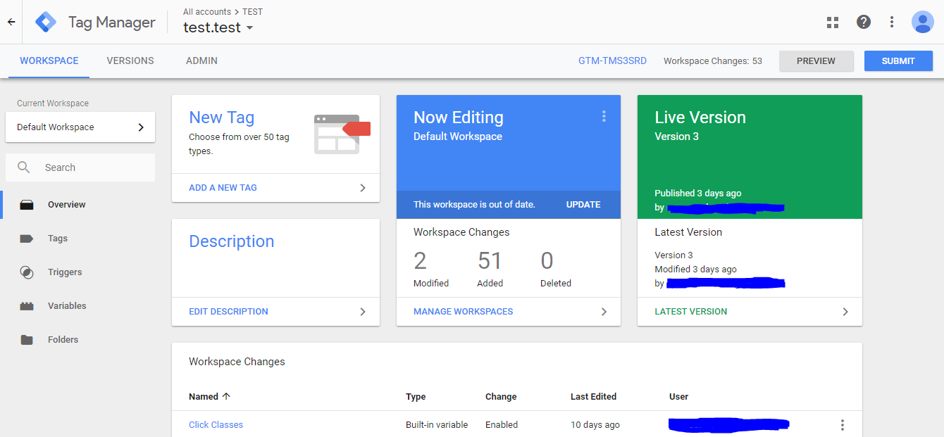
Task: Click the Tags sidebar icon
Action: 27,239
